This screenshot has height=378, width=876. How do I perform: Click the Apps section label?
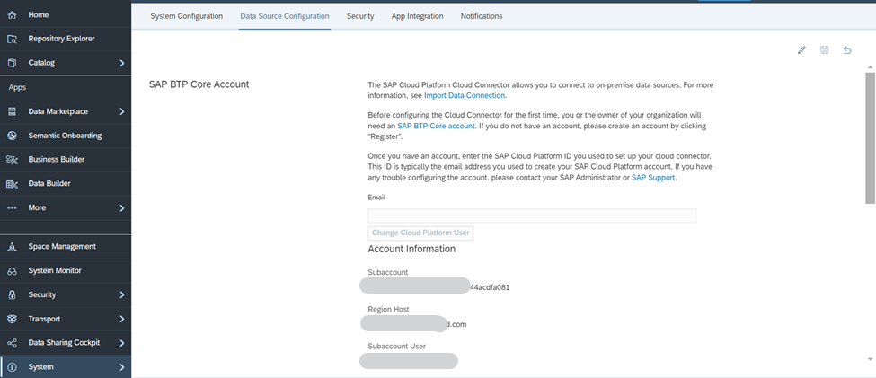pos(17,88)
